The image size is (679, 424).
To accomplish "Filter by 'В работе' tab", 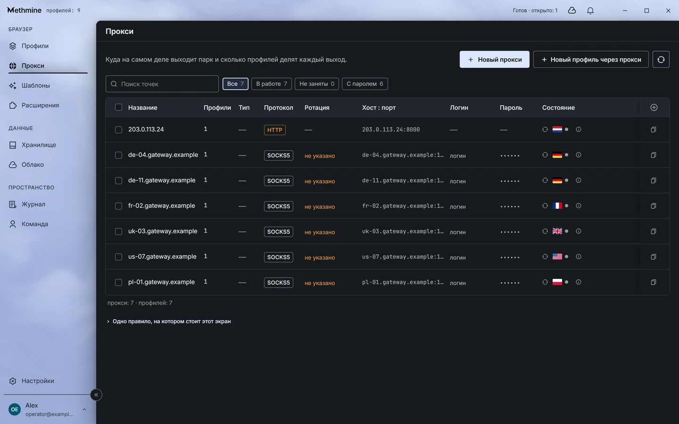I will (272, 84).
